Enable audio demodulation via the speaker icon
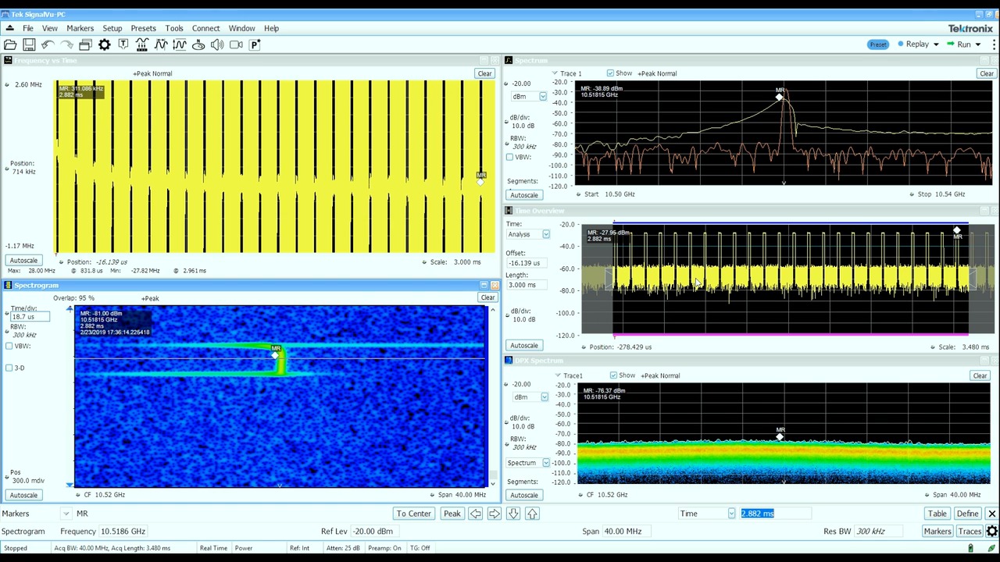Image resolution: width=1000 pixels, height=562 pixels. pos(217,44)
